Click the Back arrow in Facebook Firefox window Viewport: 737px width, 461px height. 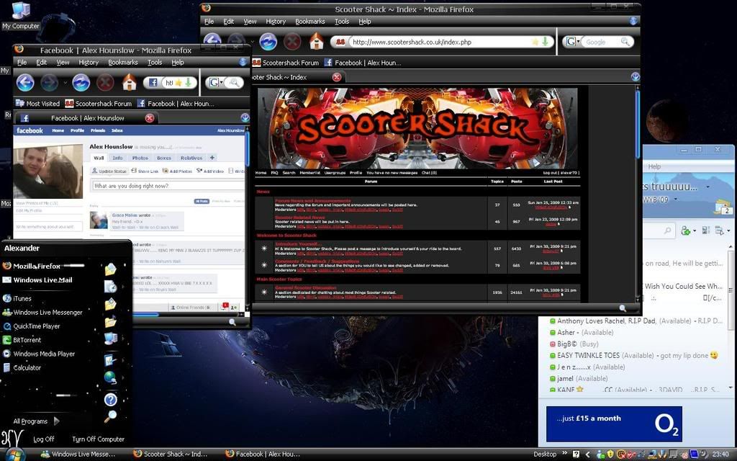25,82
